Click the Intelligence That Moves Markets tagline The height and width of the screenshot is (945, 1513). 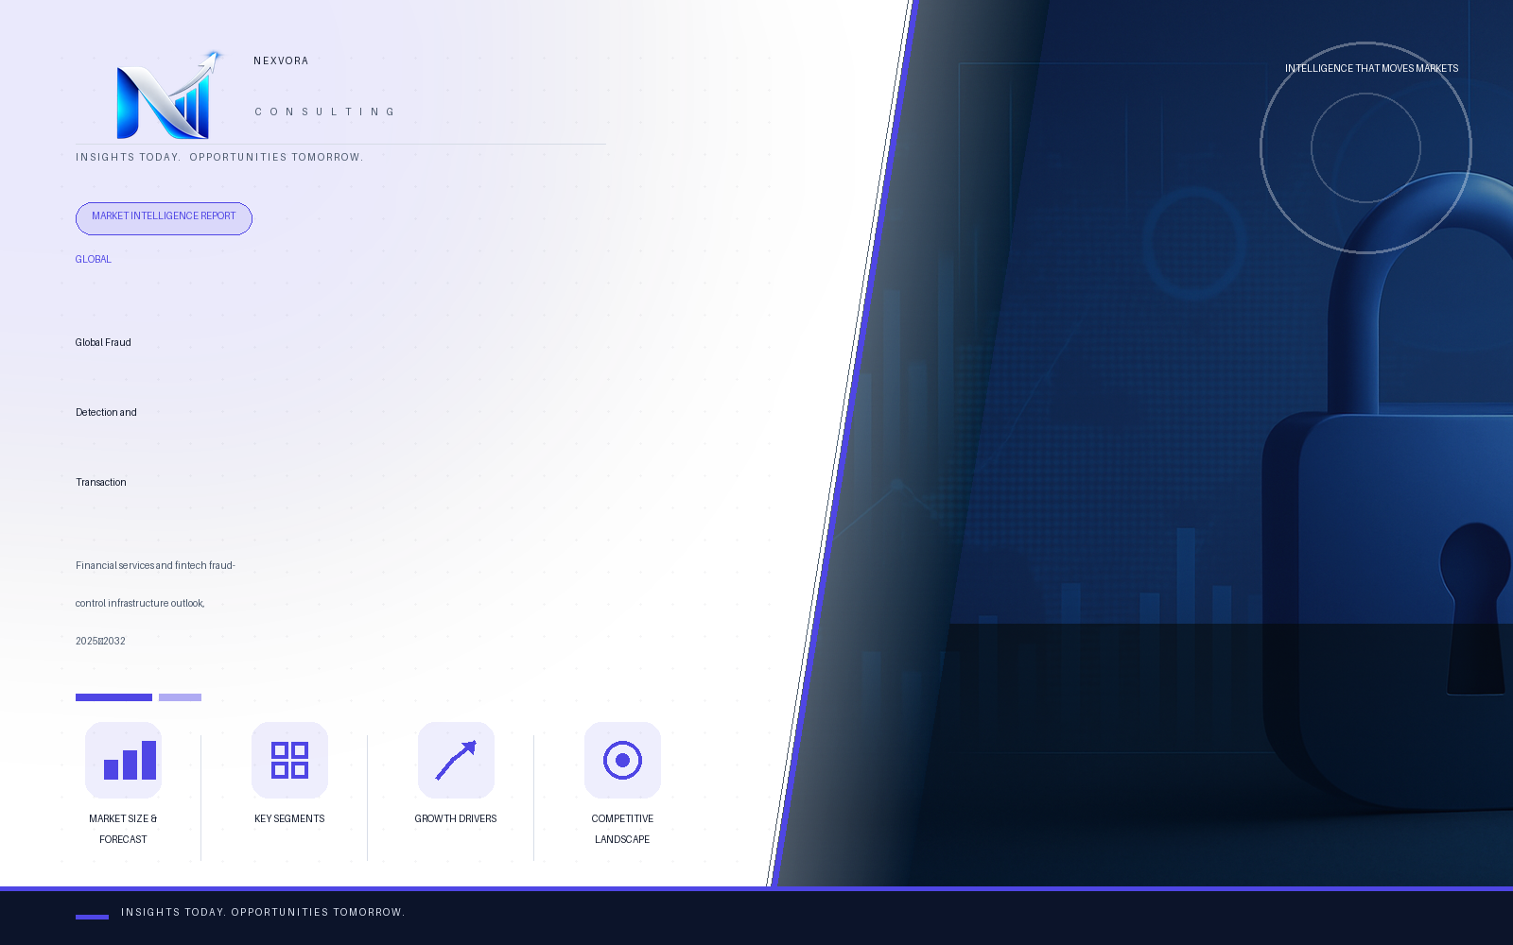click(x=1371, y=68)
